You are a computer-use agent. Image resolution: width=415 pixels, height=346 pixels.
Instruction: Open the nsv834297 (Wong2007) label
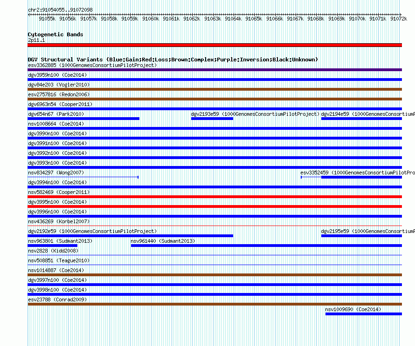(x=56, y=173)
